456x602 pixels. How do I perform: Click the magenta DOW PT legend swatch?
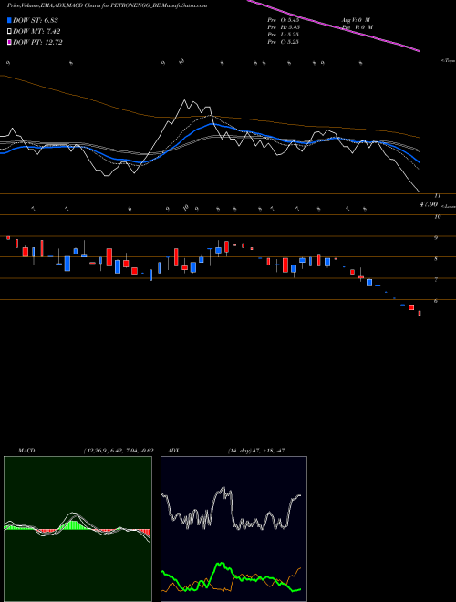tap(9, 43)
